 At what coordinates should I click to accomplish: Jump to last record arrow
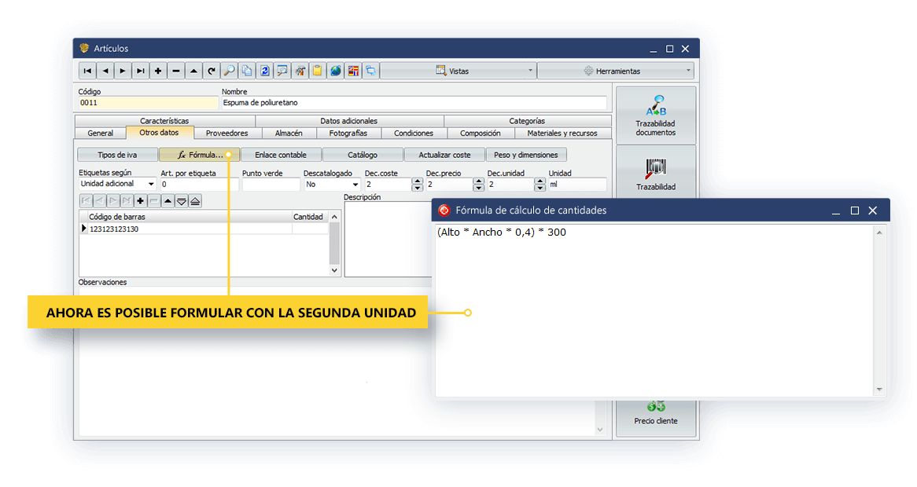(140, 71)
